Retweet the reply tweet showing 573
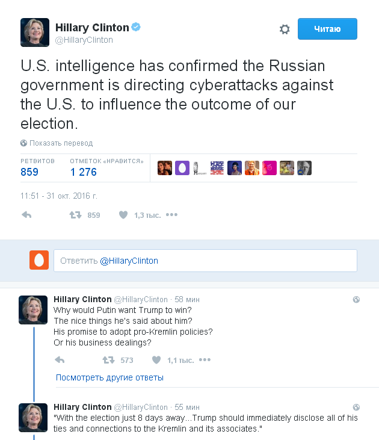Screen dimensions: 379x440 108,360
